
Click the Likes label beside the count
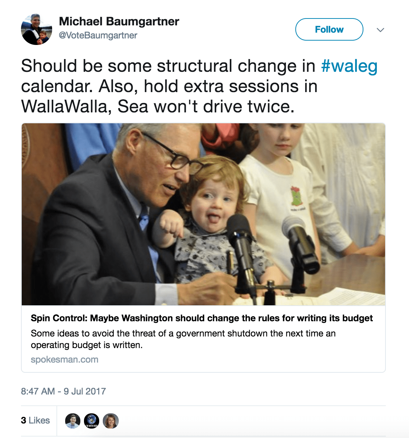point(39,421)
